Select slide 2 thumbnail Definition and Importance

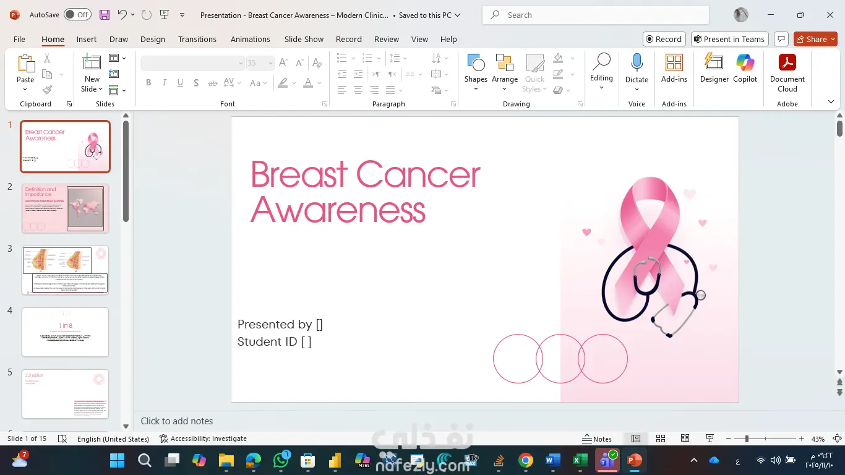66,208
